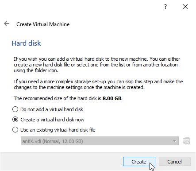196x171 pixels.
Task: Open the folder icon to browse disk files
Action: (186, 141)
